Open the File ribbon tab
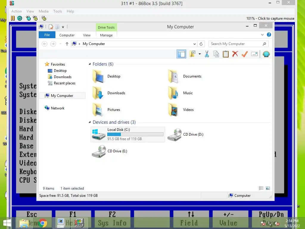Screen dimensions: 305x229 pos(47,35)
